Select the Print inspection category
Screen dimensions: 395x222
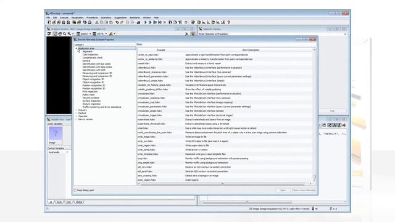coord(90,92)
